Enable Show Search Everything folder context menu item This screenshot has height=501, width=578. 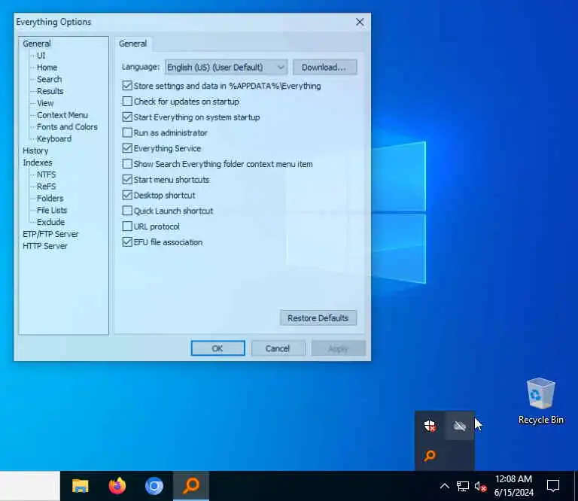pyautogui.click(x=127, y=164)
